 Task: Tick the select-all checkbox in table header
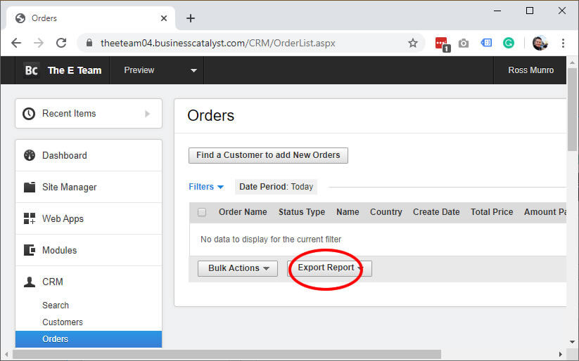pyautogui.click(x=202, y=212)
